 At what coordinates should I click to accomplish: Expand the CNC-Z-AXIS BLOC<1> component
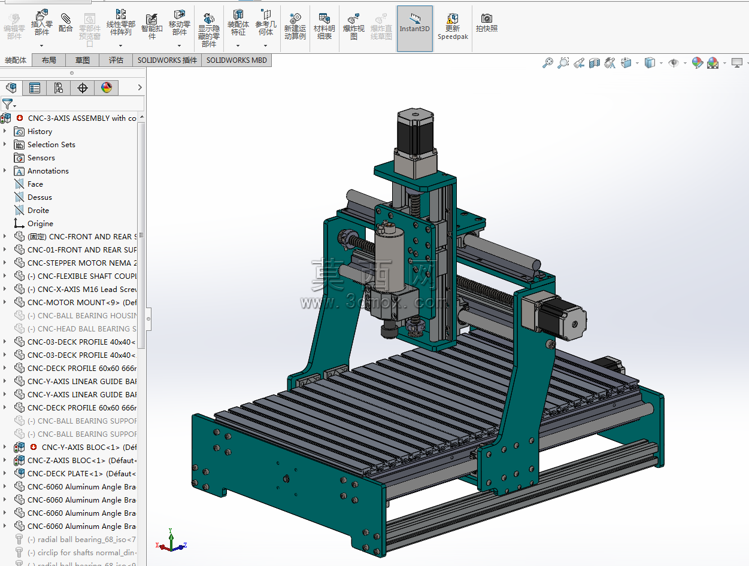5,460
